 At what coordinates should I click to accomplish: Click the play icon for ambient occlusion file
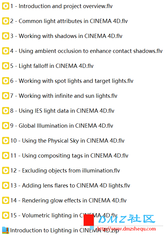click(6, 51)
